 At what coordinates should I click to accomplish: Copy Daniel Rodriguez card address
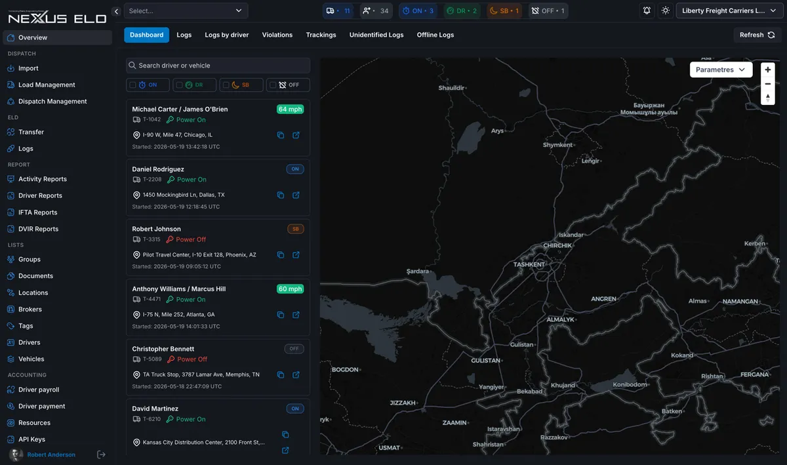[281, 195]
